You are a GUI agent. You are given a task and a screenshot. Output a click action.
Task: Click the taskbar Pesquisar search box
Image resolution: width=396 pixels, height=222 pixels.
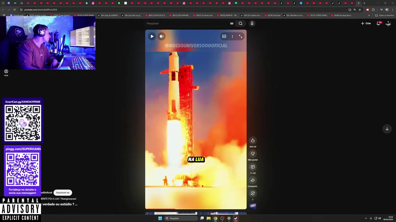tap(181, 218)
